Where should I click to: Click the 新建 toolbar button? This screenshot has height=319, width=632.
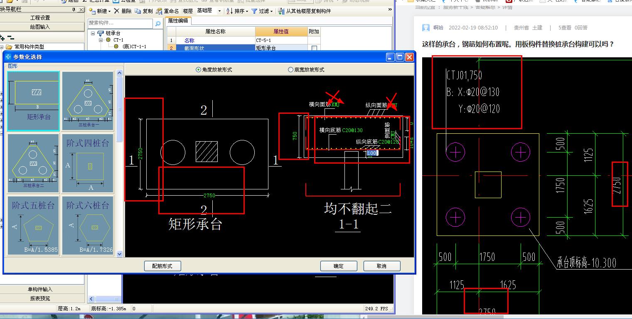[101, 11]
